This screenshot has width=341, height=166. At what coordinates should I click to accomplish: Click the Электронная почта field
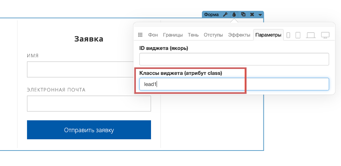(x=89, y=103)
